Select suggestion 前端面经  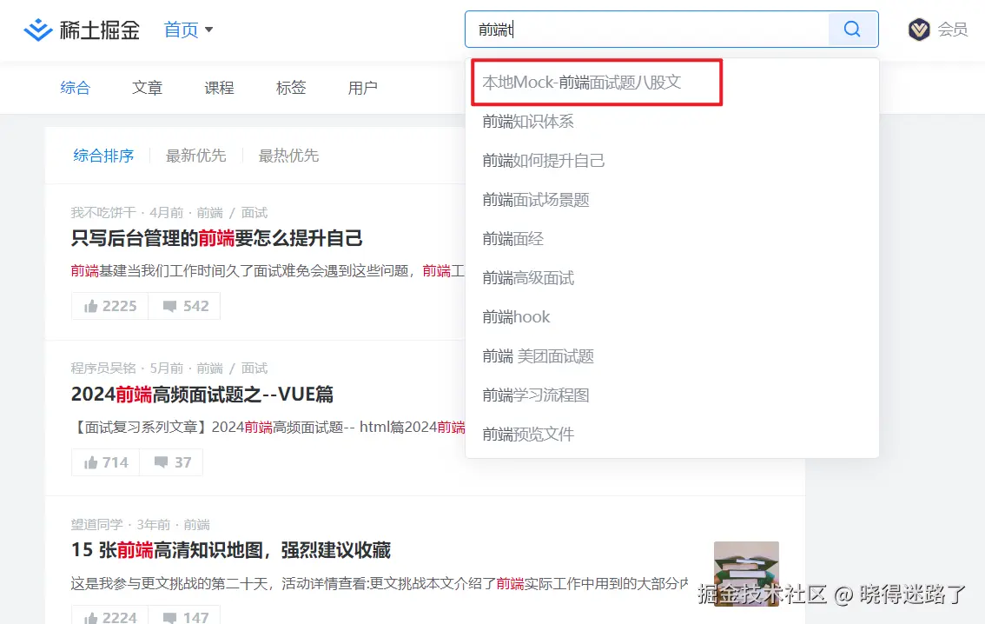[671, 239]
